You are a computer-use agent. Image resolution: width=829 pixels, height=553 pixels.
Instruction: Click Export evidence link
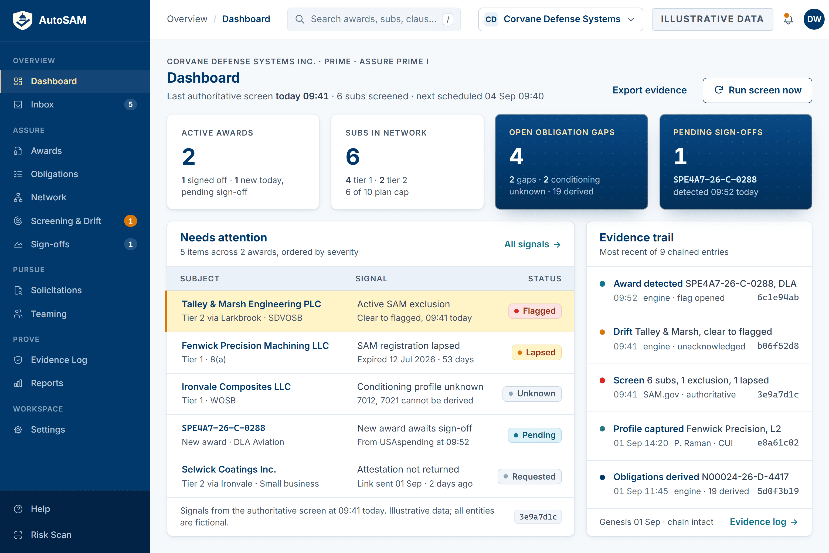coord(649,90)
